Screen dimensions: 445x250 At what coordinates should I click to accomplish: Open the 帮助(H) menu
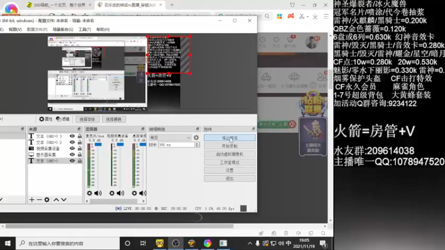coord(103,29)
